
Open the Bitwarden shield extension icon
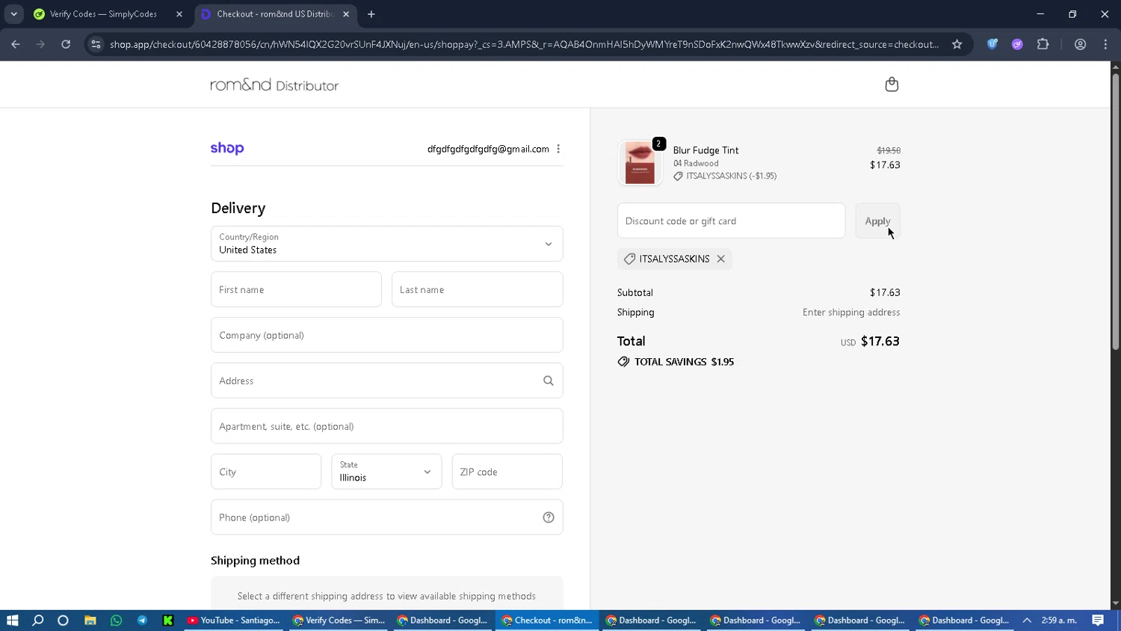tap(992, 44)
